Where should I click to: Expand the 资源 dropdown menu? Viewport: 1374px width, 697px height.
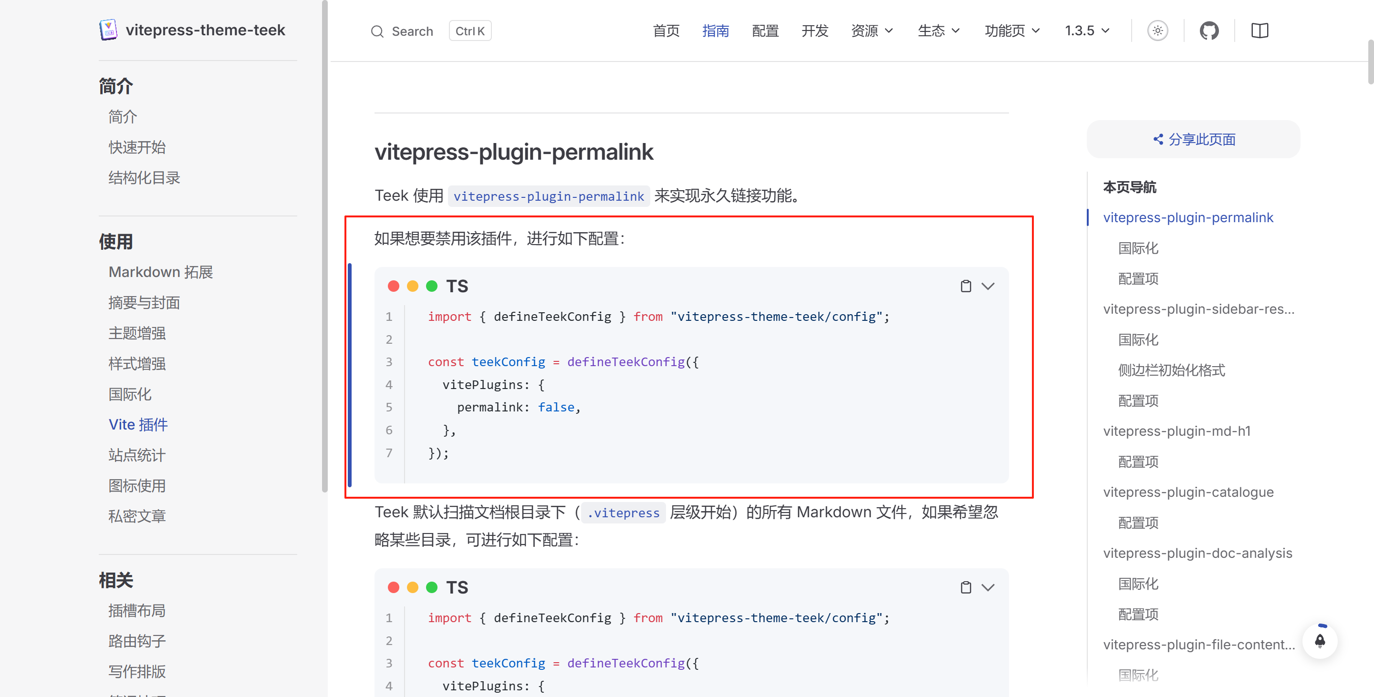[x=872, y=31]
